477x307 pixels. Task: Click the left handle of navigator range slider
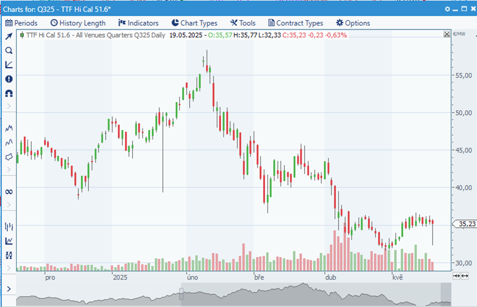(181, 293)
